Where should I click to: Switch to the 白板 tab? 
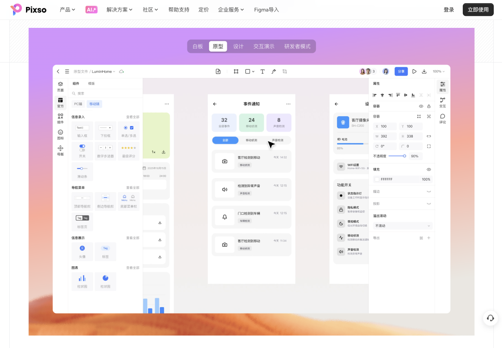pos(198,46)
